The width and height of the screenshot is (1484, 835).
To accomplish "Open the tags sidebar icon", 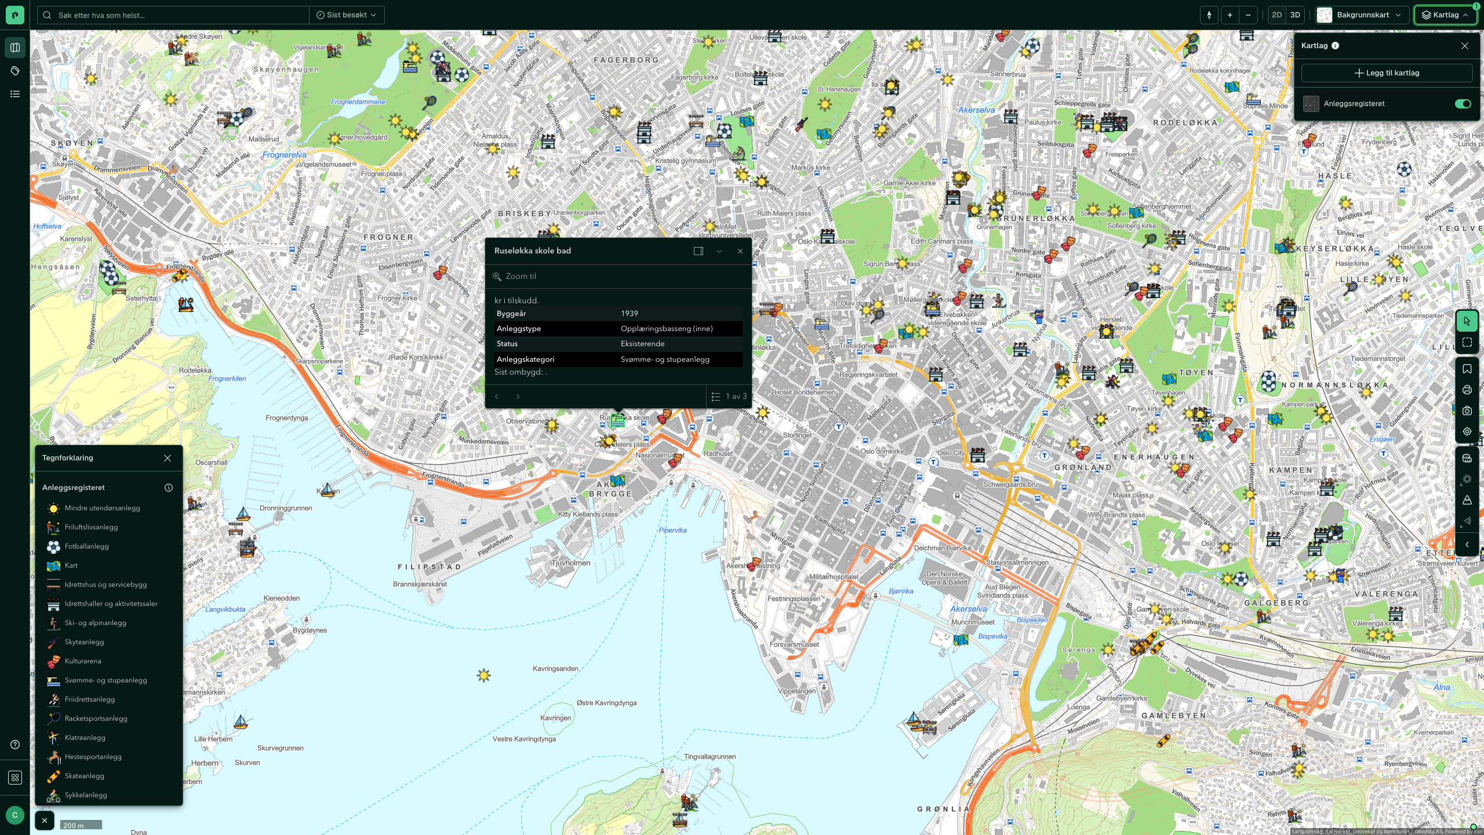I will (x=15, y=71).
